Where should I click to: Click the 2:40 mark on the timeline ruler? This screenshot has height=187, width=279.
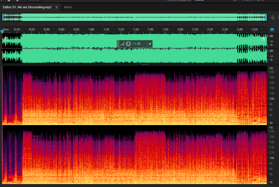pos(240,29)
